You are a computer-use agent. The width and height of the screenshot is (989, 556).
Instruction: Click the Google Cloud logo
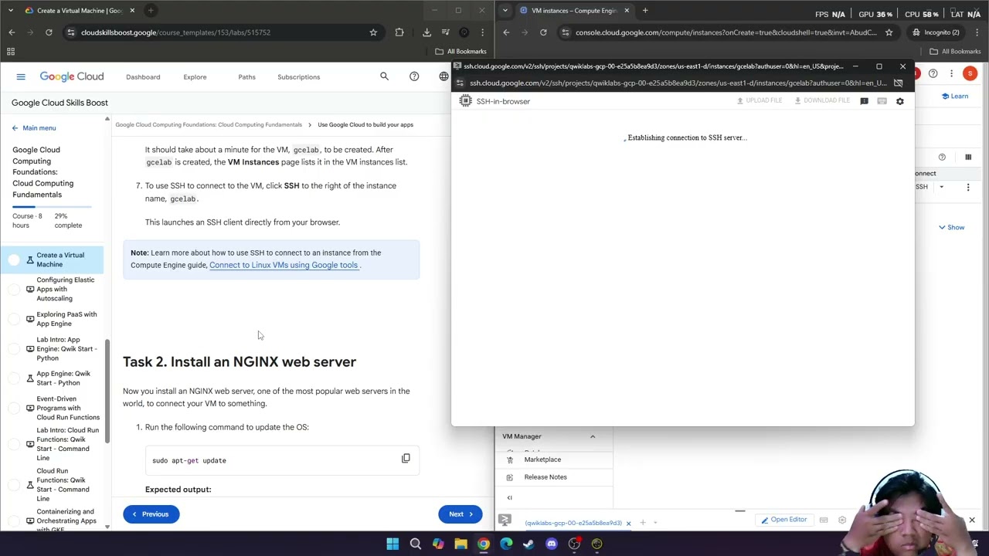click(72, 76)
